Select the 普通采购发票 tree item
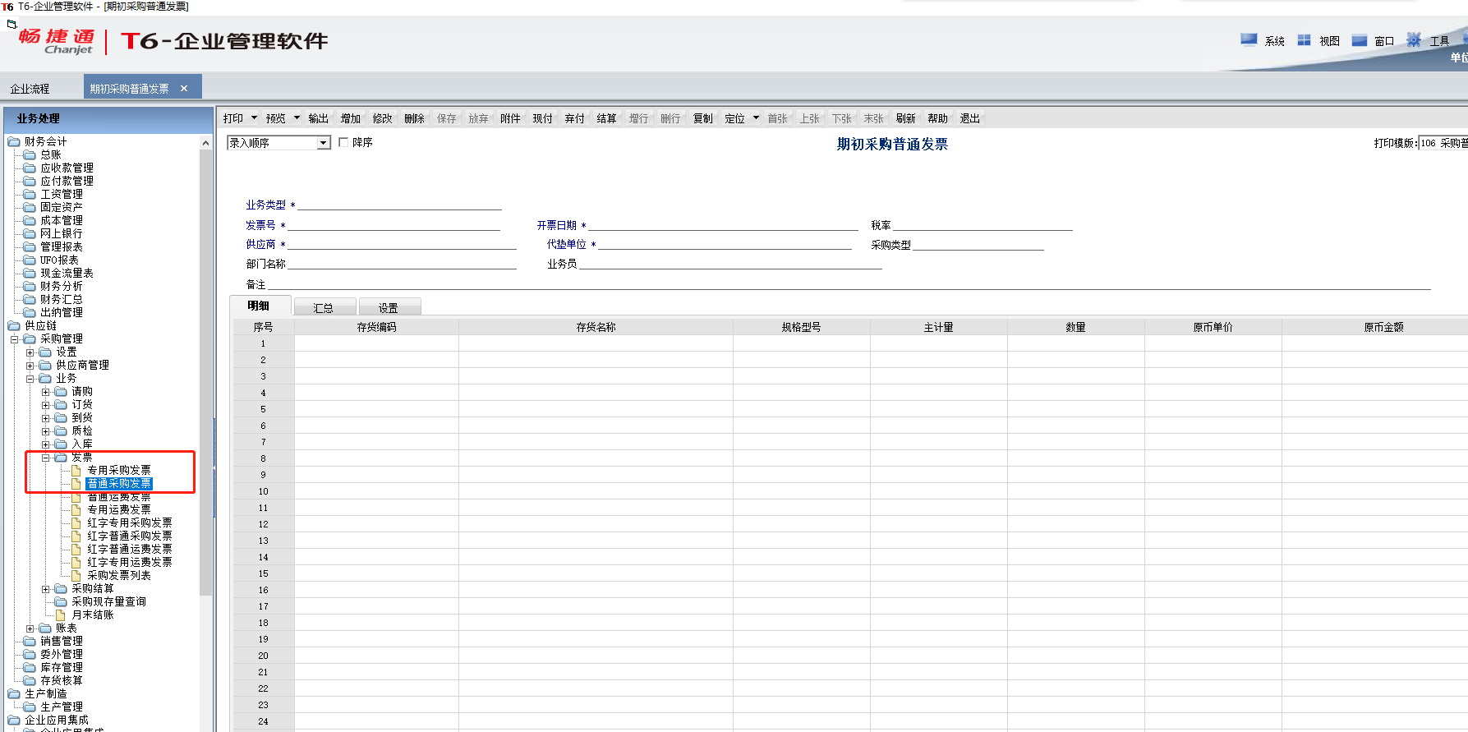Image resolution: width=1468 pixels, height=732 pixels. pyautogui.click(x=119, y=484)
